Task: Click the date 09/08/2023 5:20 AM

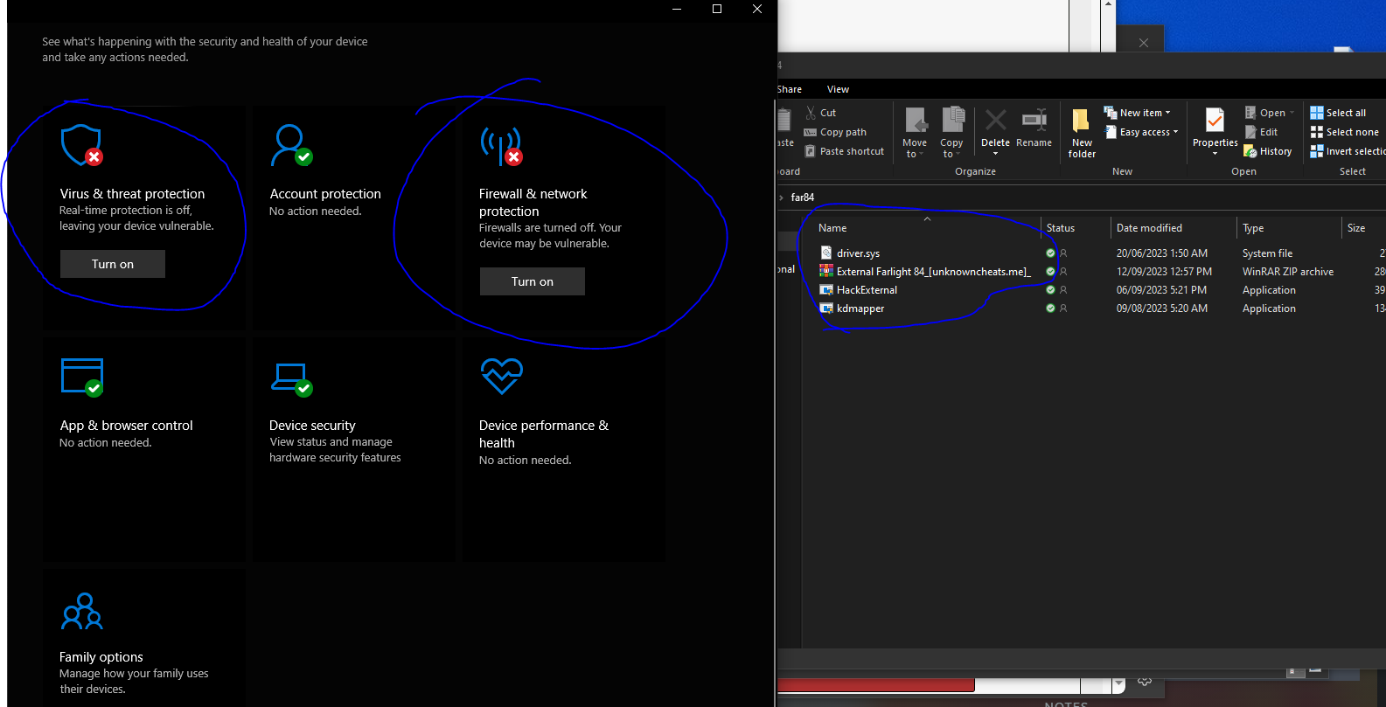Action: 1161,308
